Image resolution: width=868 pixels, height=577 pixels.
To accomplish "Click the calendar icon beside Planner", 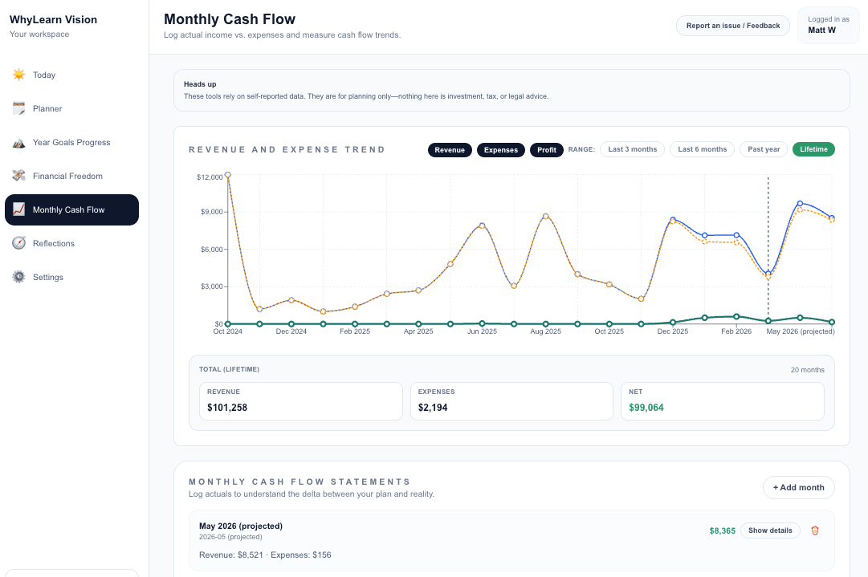I will click(18, 108).
